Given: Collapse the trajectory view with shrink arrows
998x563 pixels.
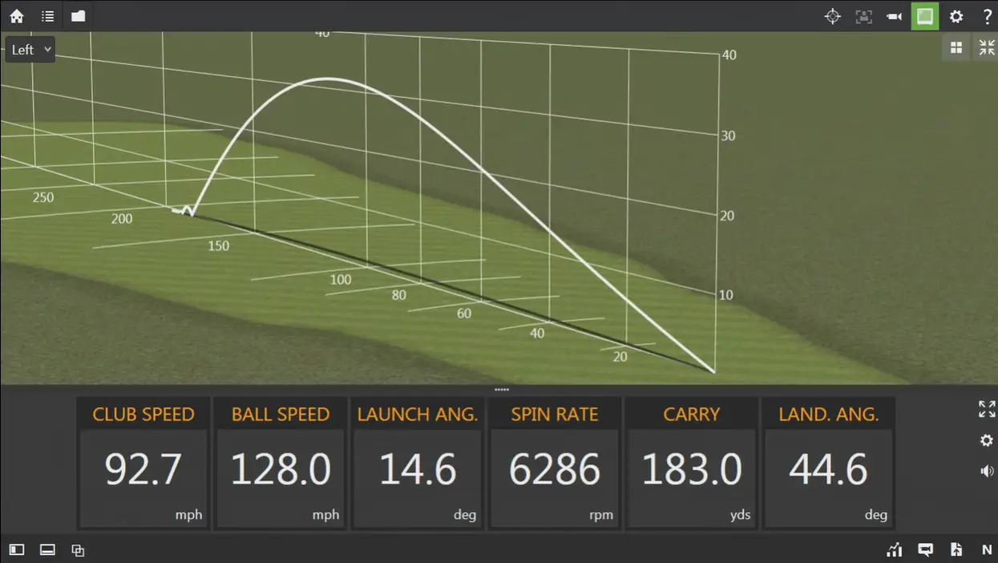Looking at the screenshot, I should pyautogui.click(x=987, y=47).
